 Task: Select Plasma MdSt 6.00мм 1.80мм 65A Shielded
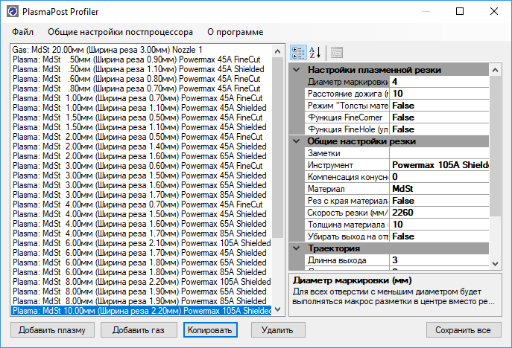tap(141, 262)
